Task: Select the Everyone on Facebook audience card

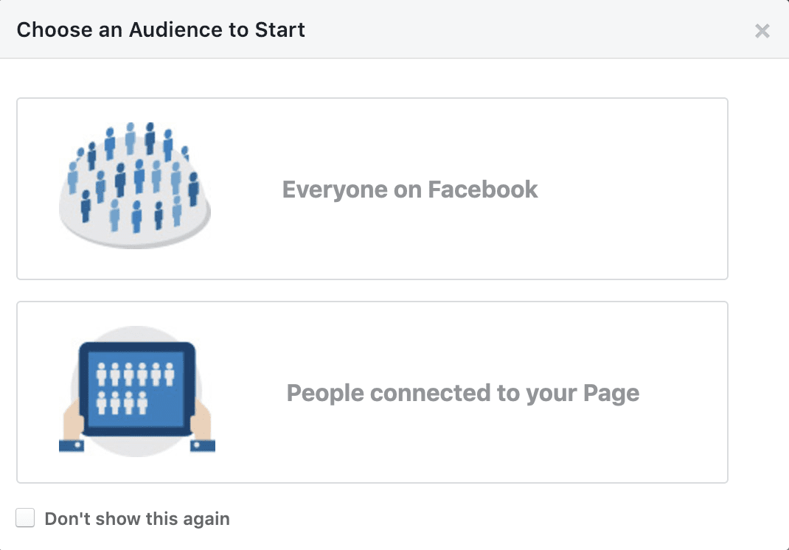Action: coord(372,189)
